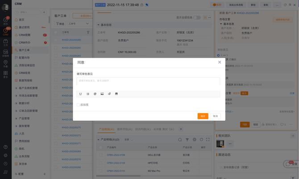Toggle the 显示全部信息 switch
299x179 pixels.
click(x=197, y=18)
